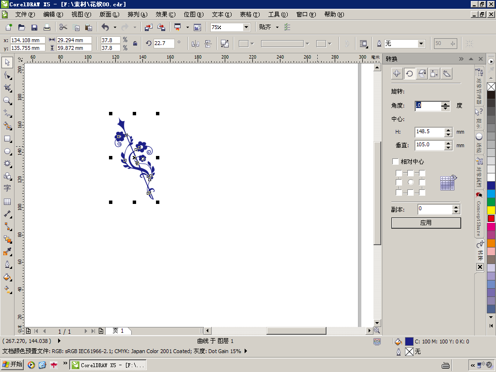Click the Print icon
The height and width of the screenshot is (372, 496).
tap(47, 27)
